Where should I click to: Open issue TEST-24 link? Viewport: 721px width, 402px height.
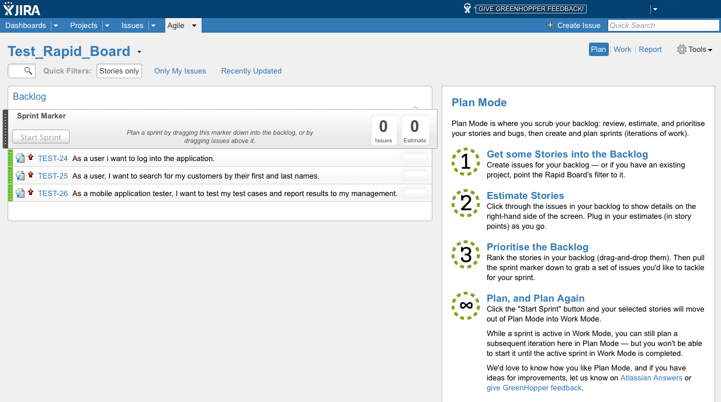coord(53,158)
